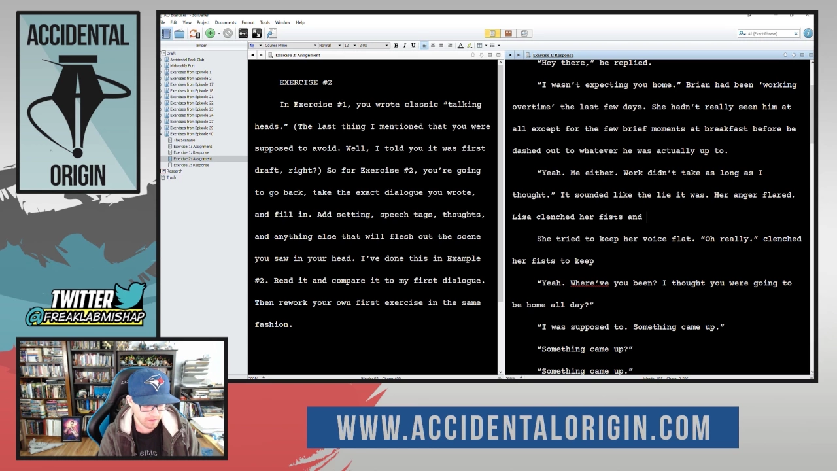Viewport: 837px width, 471px height.
Task: Open the Tools menu
Action: (x=265, y=22)
